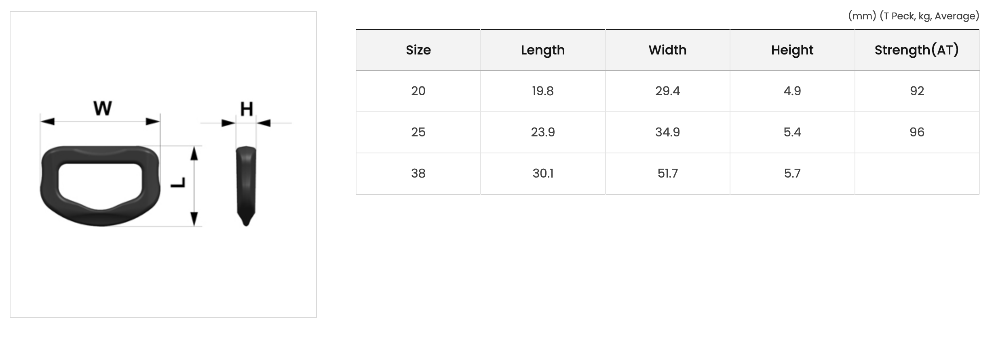Click the L length dimension label
996x339 pixels.
pos(178,182)
